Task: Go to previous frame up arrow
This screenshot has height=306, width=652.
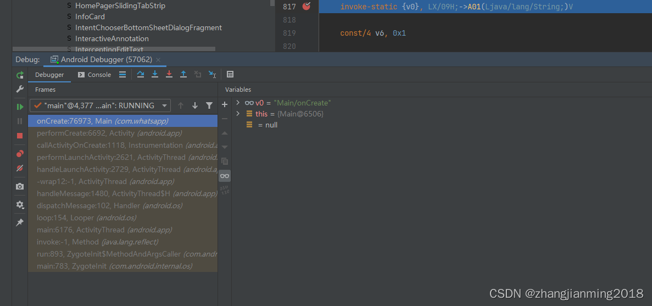Action: pos(181,105)
